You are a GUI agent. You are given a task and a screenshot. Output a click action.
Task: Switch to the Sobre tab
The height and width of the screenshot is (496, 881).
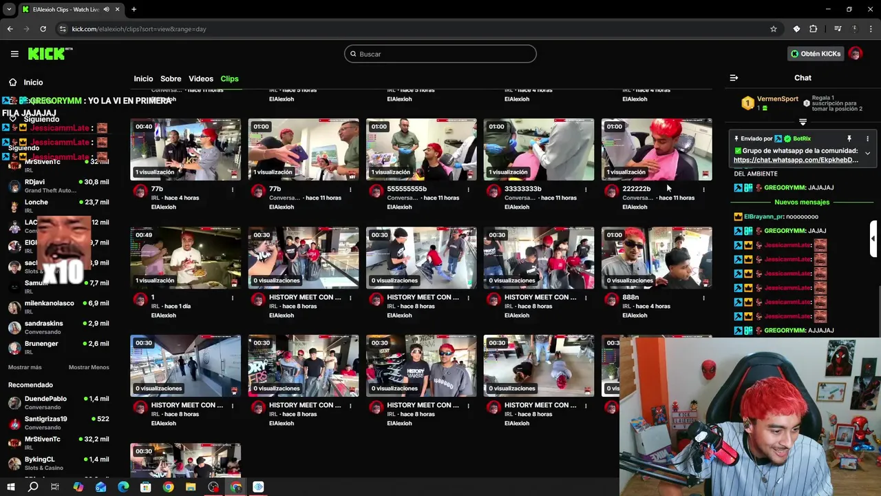pyautogui.click(x=171, y=79)
